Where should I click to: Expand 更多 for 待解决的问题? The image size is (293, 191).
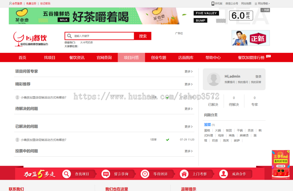pos(188,109)
